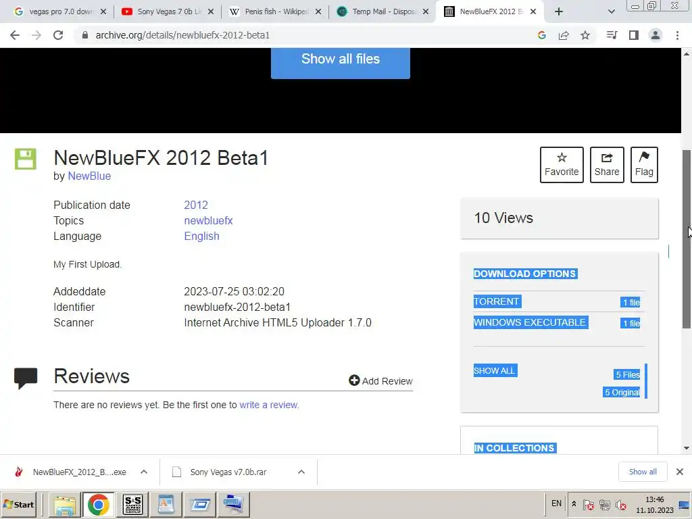The image size is (692, 519).
Task: Open File Explorer from taskbar
Action: coord(64,504)
